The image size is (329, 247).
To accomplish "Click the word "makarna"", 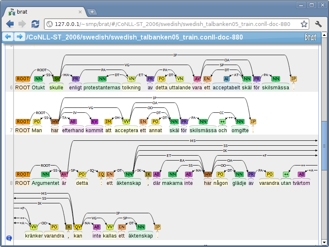I will pos(172,183).
